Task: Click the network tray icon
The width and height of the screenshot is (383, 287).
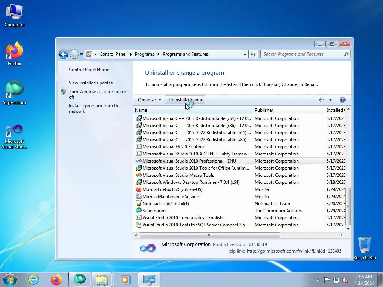Action: tap(336, 280)
